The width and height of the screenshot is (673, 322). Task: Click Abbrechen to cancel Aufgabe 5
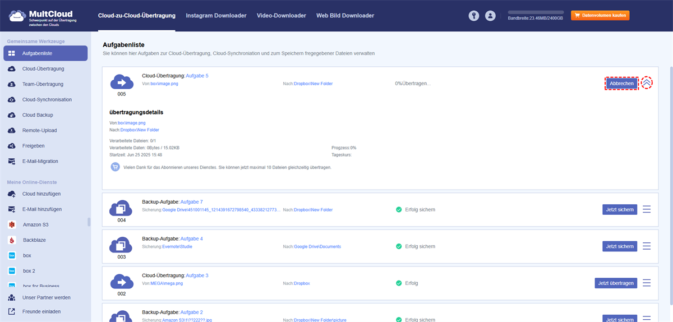(621, 83)
